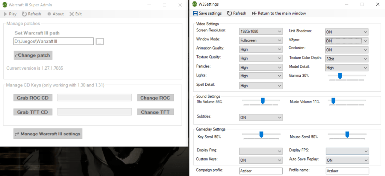Click the "Set Warcraft III path" label
The height and width of the screenshot is (176, 385).
point(37,33)
